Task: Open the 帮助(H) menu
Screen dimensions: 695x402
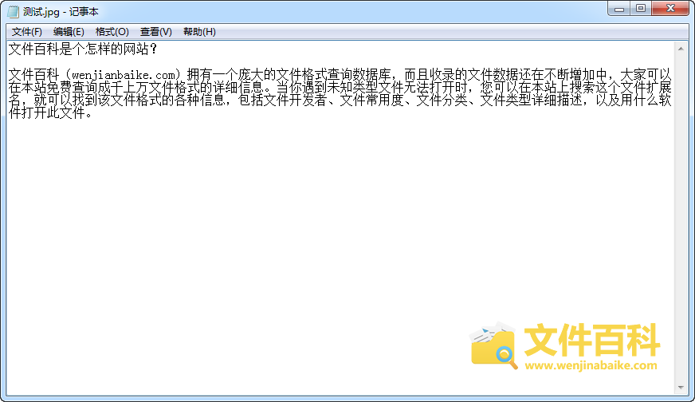Action: point(199,32)
